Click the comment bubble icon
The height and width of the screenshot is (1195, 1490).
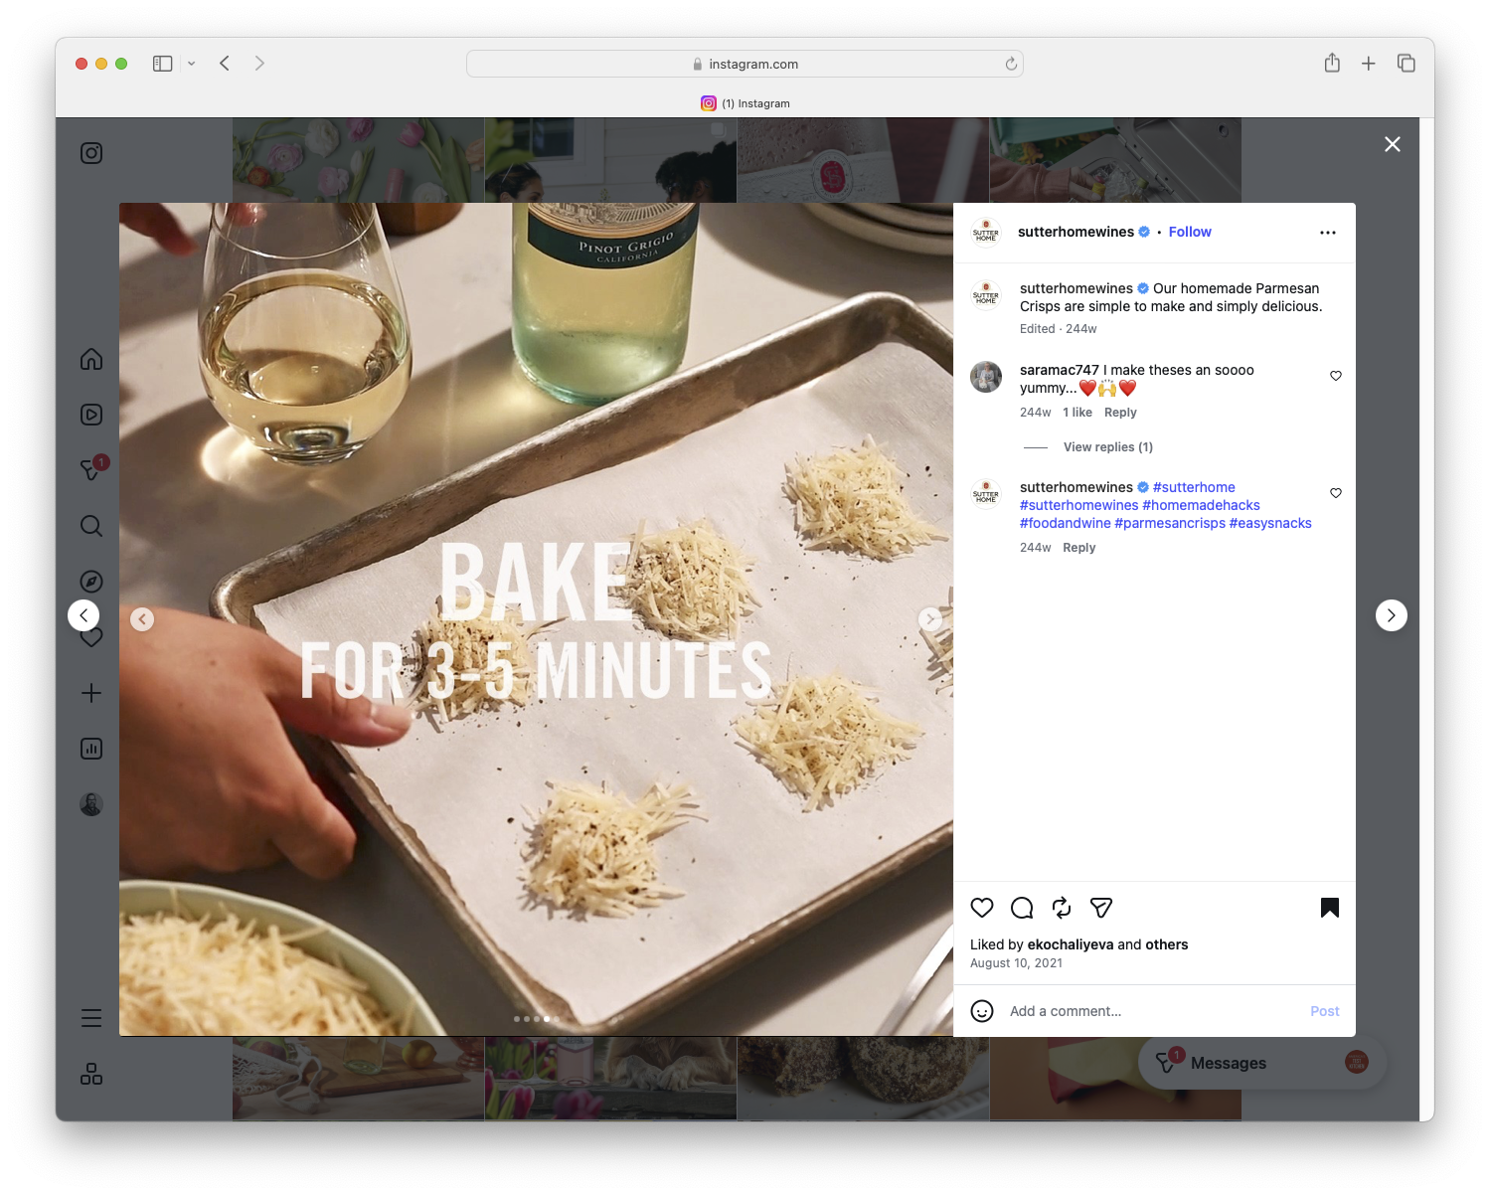click(1022, 908)
